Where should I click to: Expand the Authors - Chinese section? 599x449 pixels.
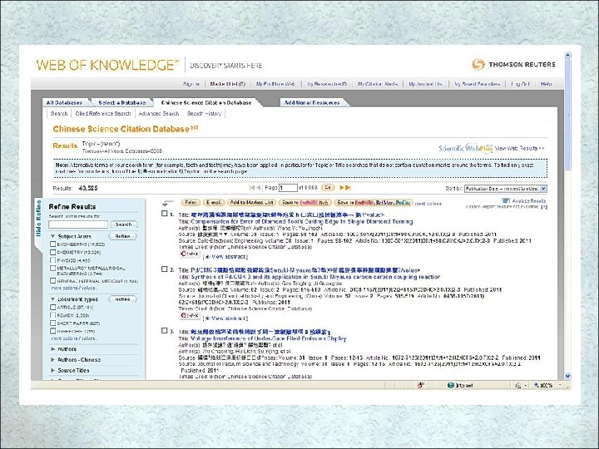[x=53, y=360]
